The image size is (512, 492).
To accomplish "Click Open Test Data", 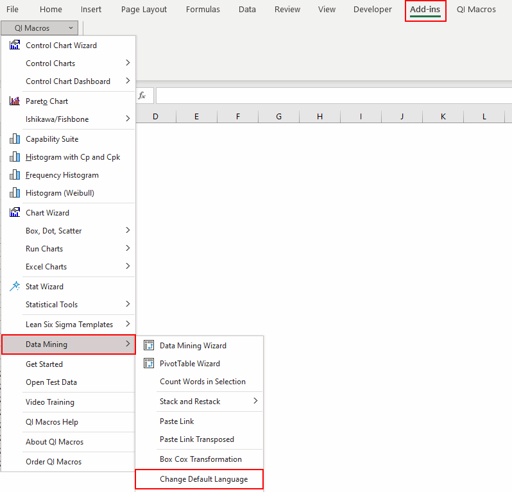I will [x=69, y=382].
